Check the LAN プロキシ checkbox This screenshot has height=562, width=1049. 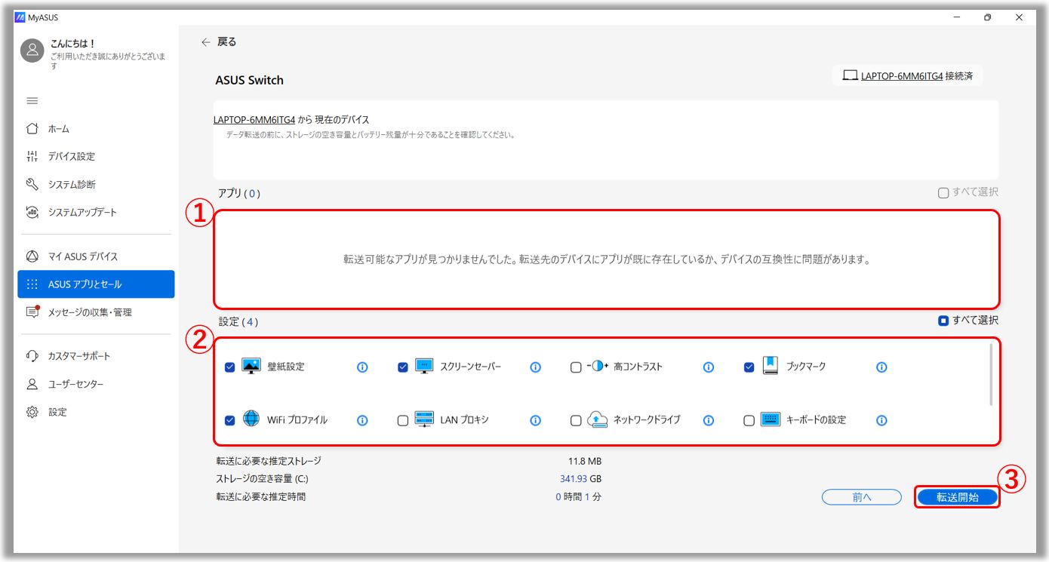point(403,421)
